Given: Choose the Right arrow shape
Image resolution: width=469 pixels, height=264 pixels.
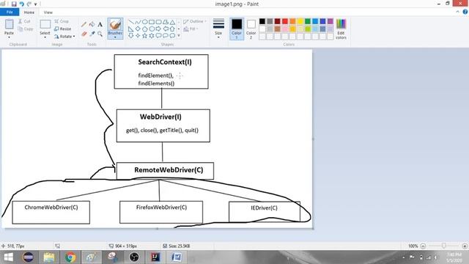Looking at the screenshot, I should coord(158,29).
